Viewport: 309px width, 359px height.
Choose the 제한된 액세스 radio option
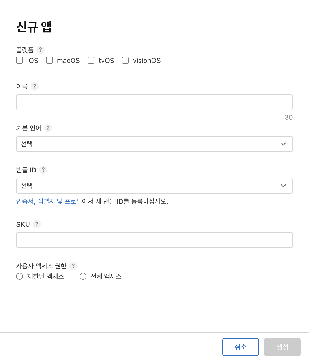pos(20,276)
